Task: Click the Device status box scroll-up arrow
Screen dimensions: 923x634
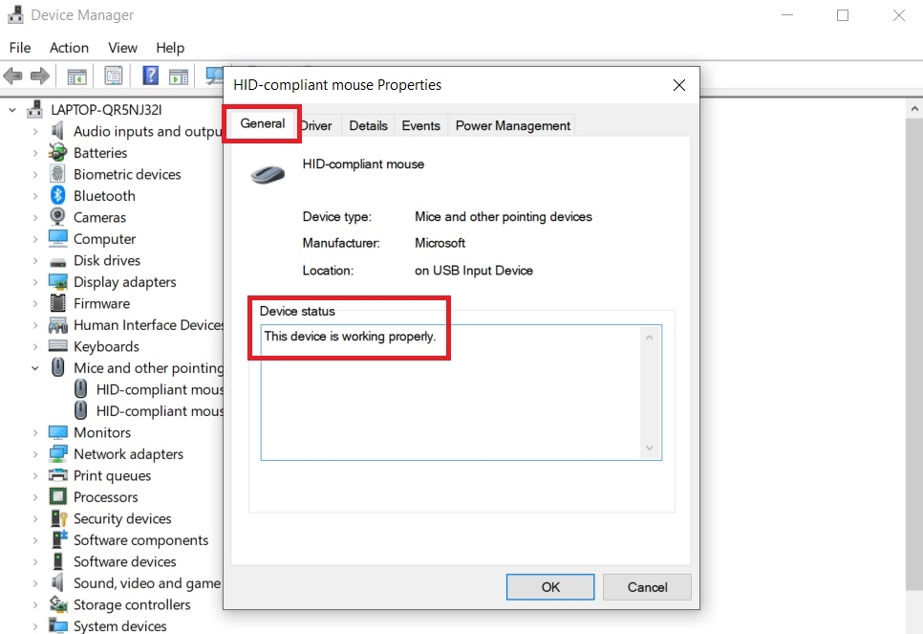Action: click(x=650, y=338)
